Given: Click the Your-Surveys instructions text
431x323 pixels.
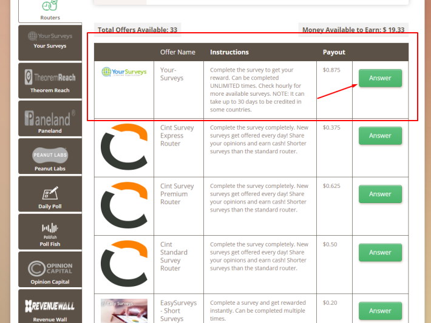Looking at the screenshot, I should click(257, 90).
